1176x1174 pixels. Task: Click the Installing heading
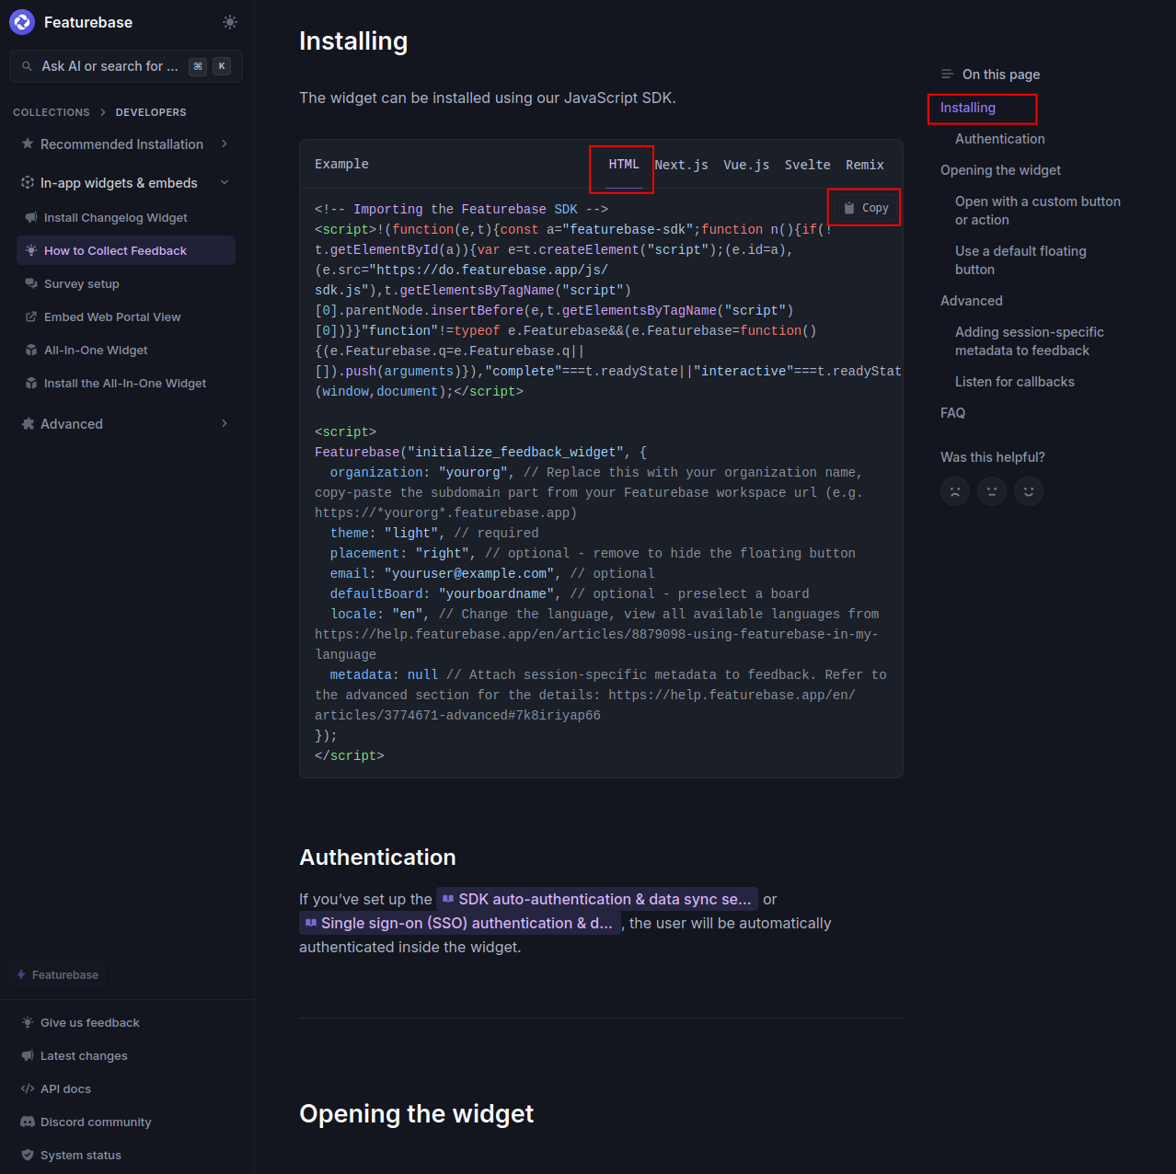(353, 41)
